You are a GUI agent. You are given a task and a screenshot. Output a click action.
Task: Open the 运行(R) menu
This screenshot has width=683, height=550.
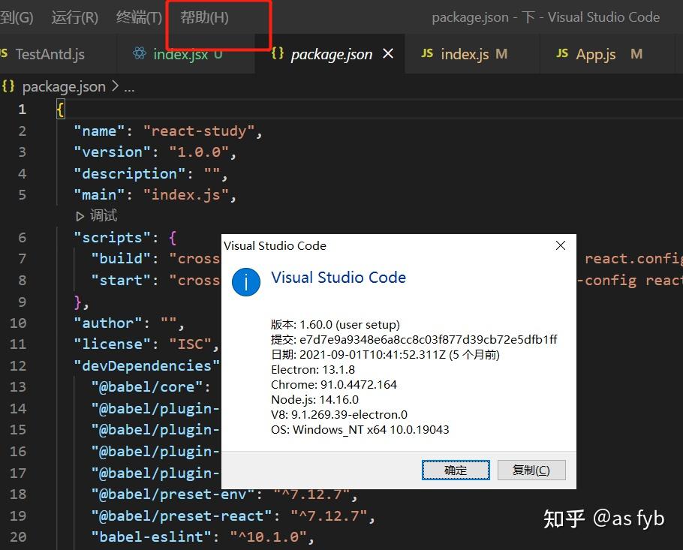coord(74,17)
